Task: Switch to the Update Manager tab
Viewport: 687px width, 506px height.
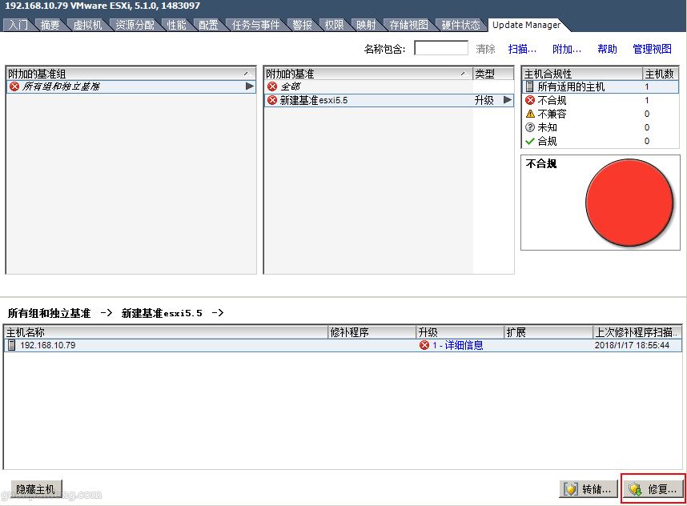Action: (525, 24)
